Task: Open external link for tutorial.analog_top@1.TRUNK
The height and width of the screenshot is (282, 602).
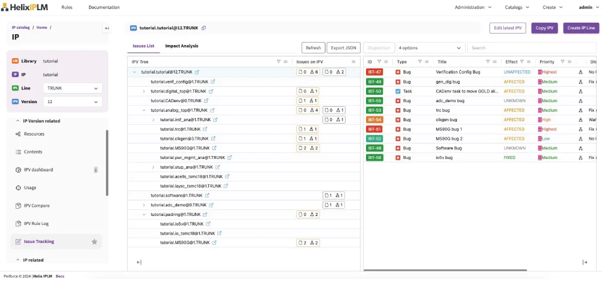Action: 212,110
